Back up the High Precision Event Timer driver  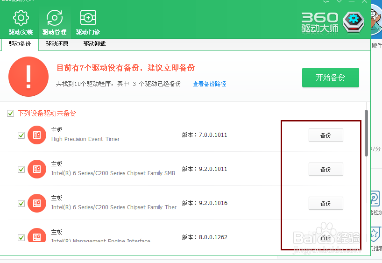click(325, 135)
